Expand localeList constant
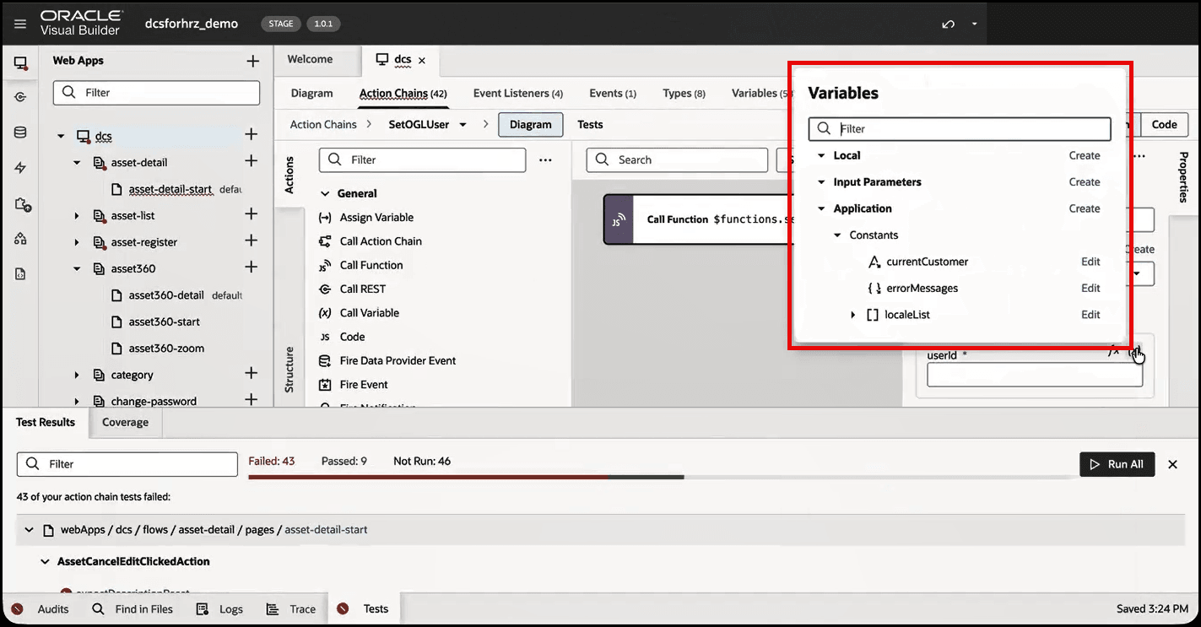Viewport: 1201px width, 627px height. point(853,315)
